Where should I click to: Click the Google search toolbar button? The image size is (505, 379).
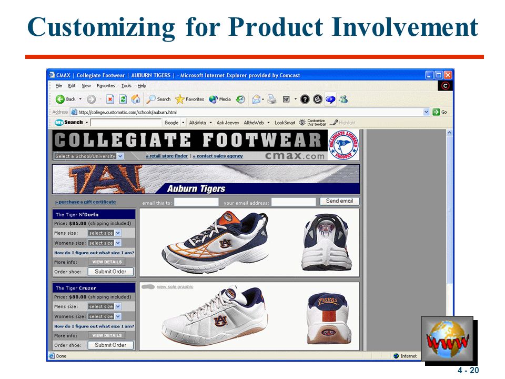(171, 123)
